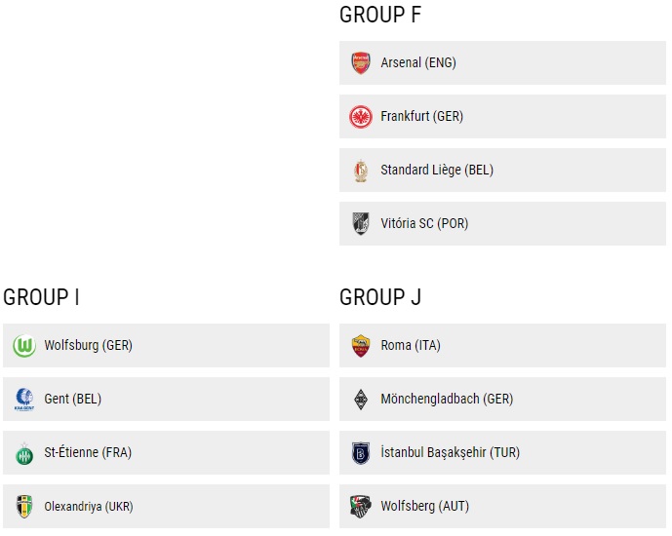The image size is (672, 536).
Task: Select the Gent (BEL) team name
Action: (x=73, y=400)
